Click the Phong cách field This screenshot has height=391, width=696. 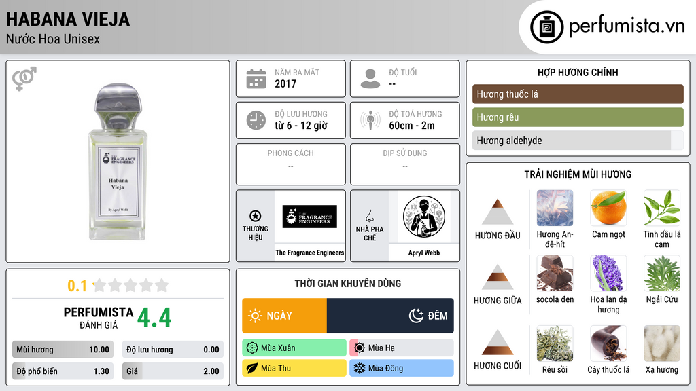(x=291, y=164)
